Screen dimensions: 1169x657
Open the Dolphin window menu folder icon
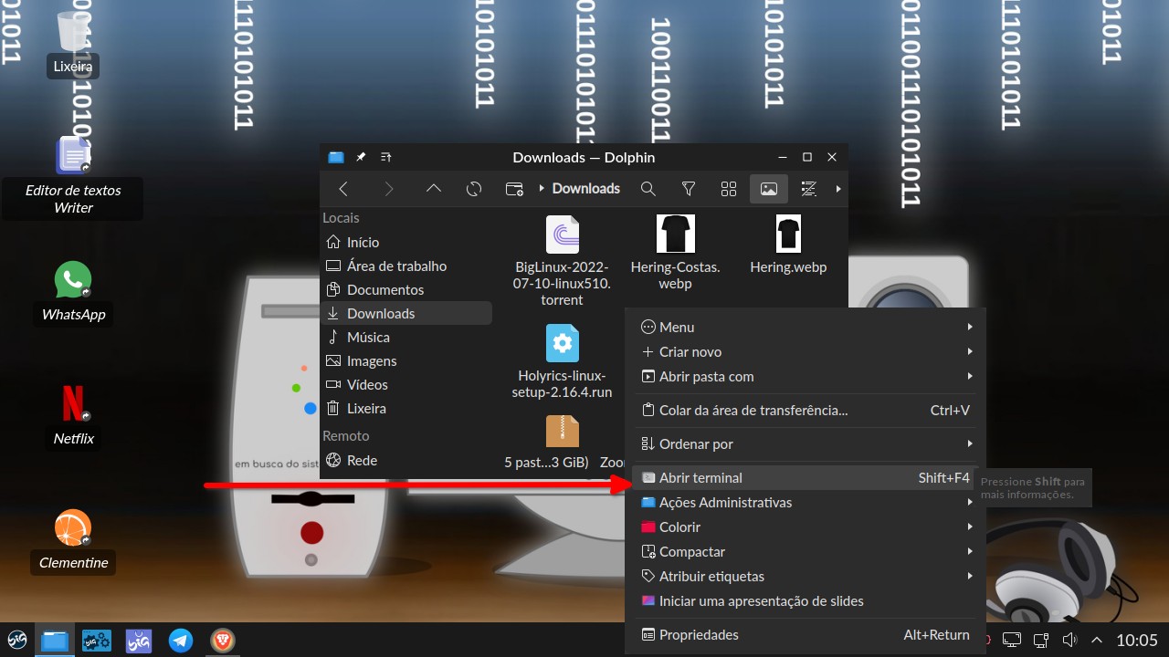[336, 157]
